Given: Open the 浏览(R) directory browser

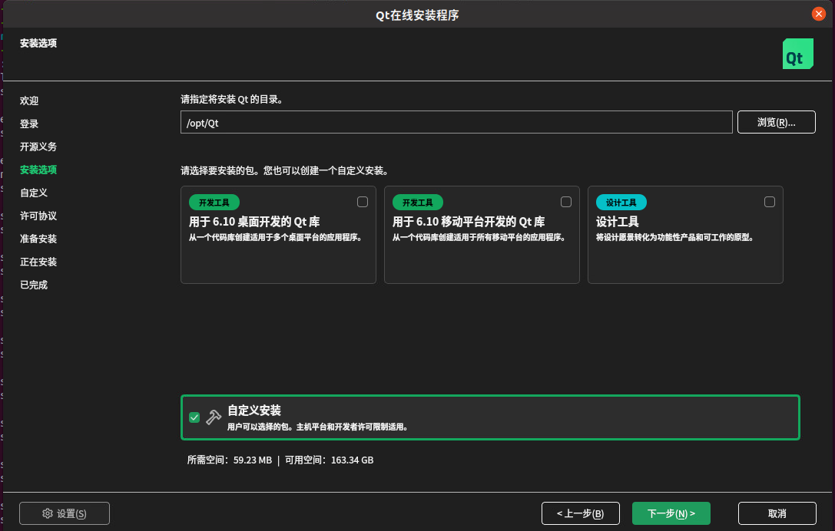Looking at the screenshot, I should (776, 121).
